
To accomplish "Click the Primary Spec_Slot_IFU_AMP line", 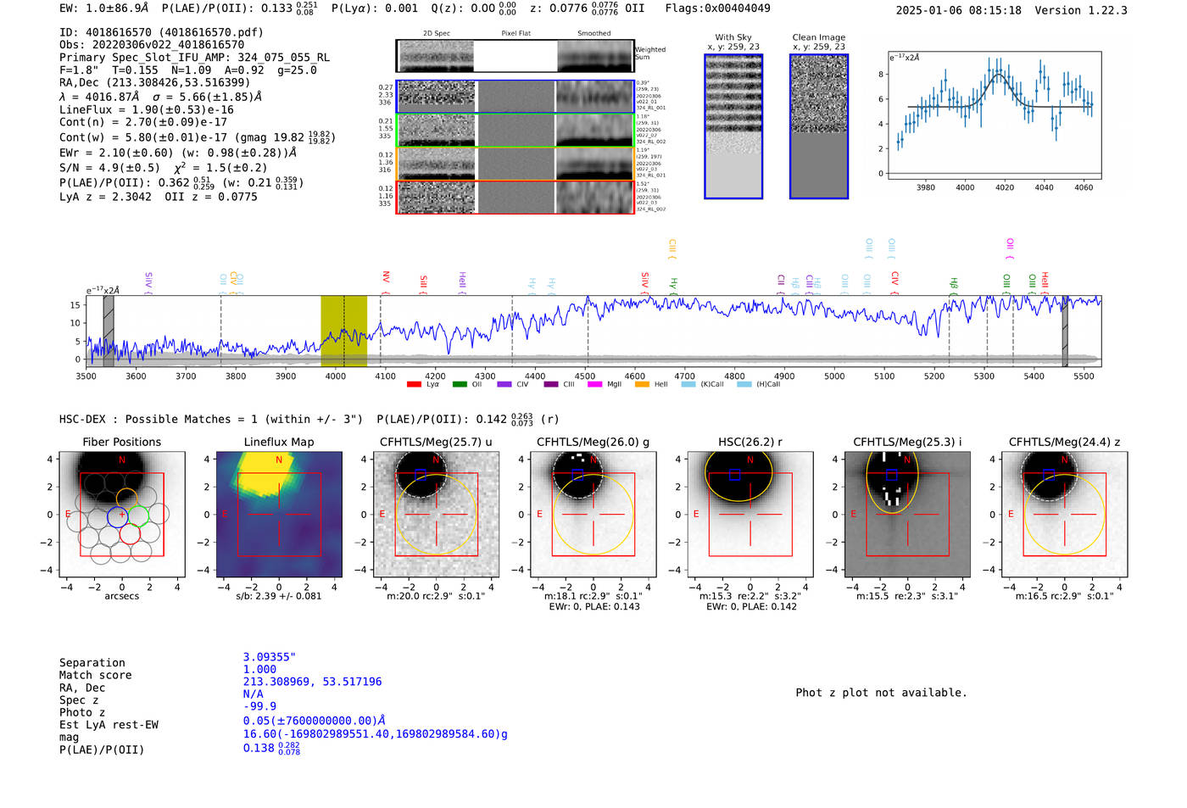I will tap(195, 58).
